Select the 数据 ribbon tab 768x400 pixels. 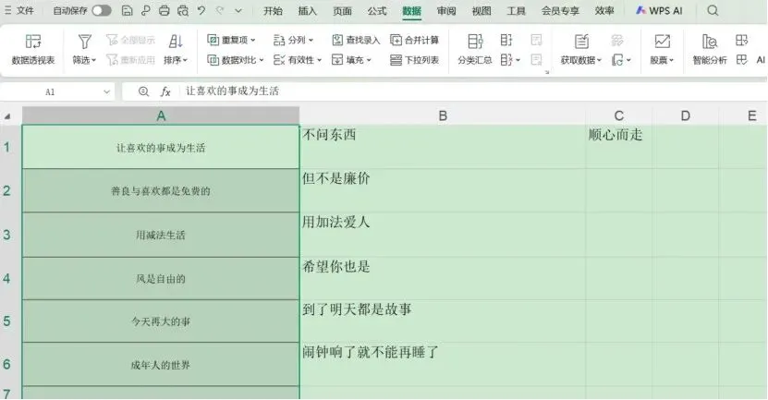click(x=412, y=11)
